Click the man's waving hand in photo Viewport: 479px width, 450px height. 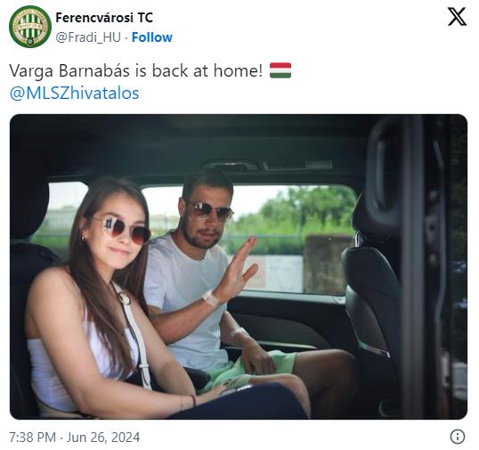tap(239, 269)
